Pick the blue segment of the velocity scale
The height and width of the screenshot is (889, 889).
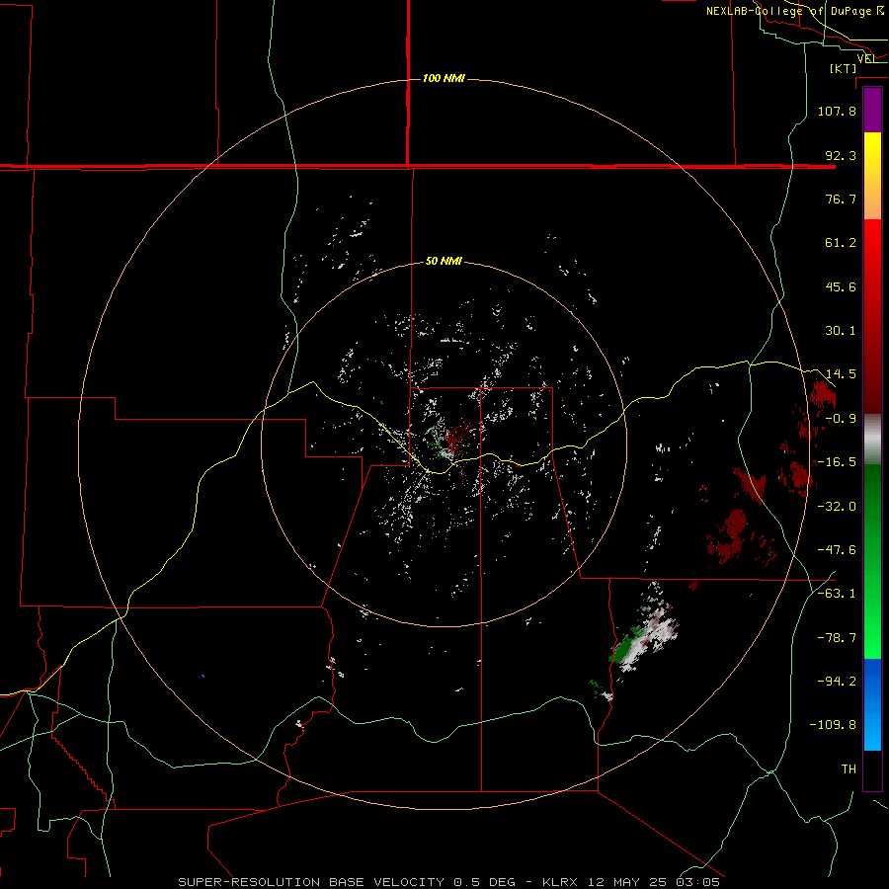[872, 704]
